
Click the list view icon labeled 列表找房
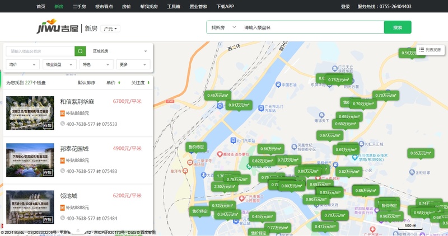(x=430, y=50)
